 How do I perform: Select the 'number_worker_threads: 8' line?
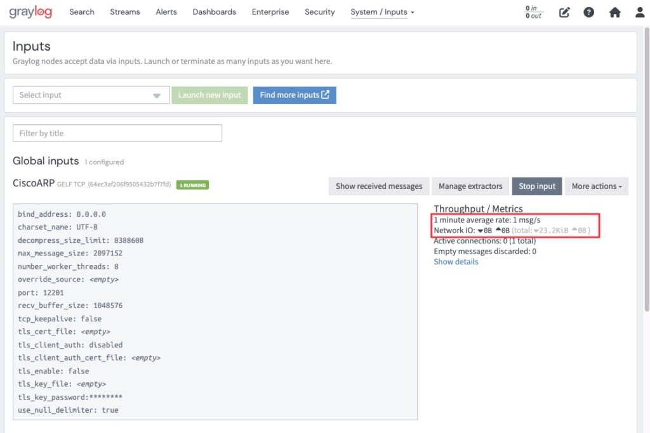[x=68, y=267]
